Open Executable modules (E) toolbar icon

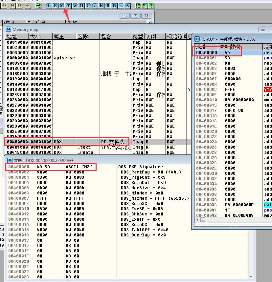pyautogui.click(x=55, y=6)
